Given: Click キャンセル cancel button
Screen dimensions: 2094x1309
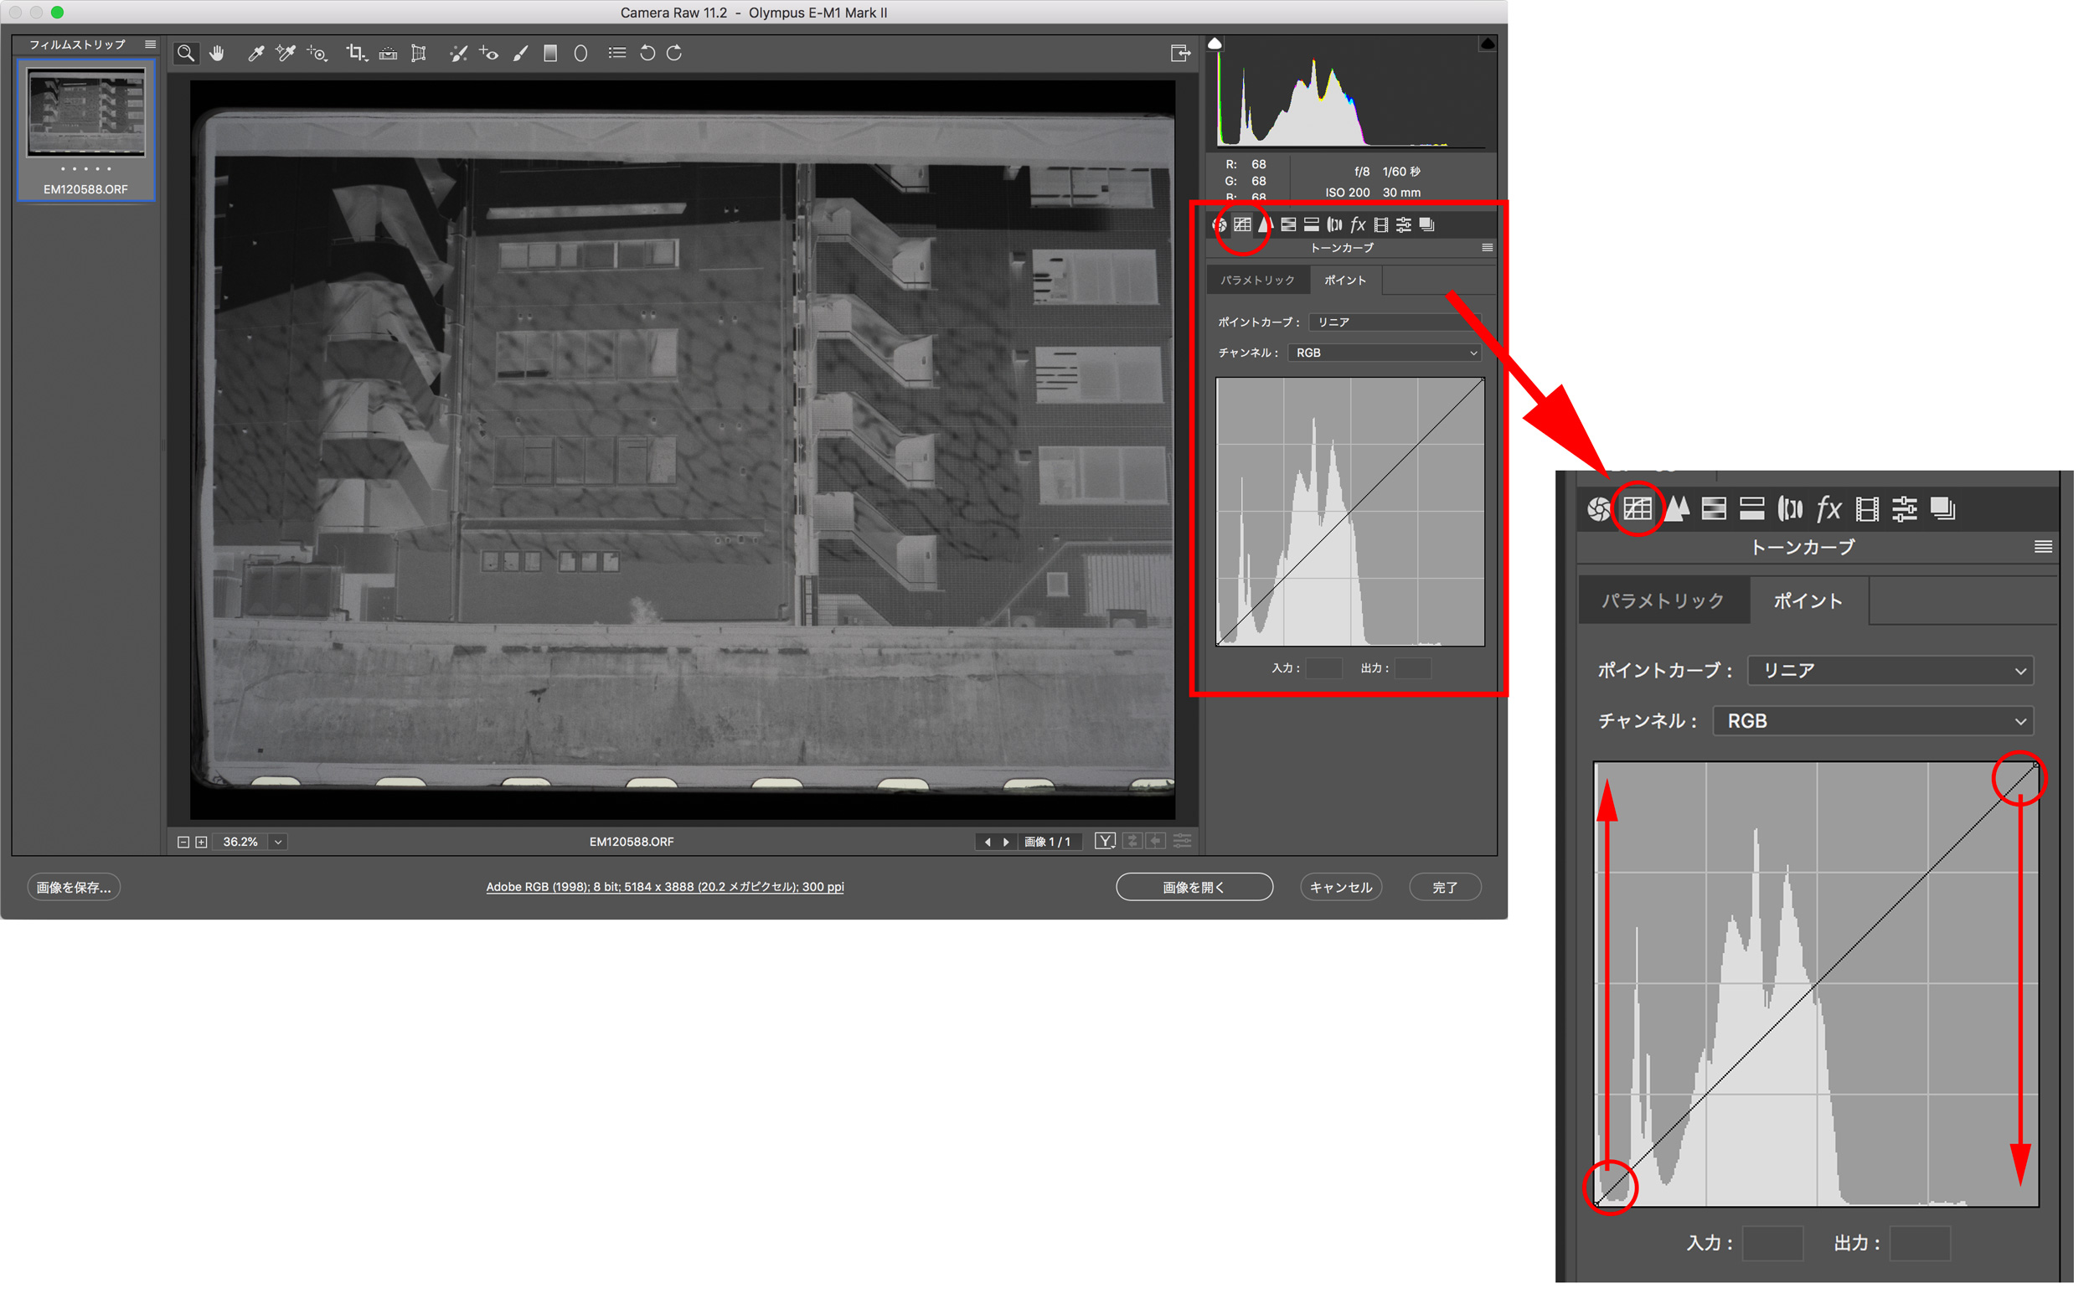Looking at the screenshot, I should pyautogui.click(x=1341, y=888).
